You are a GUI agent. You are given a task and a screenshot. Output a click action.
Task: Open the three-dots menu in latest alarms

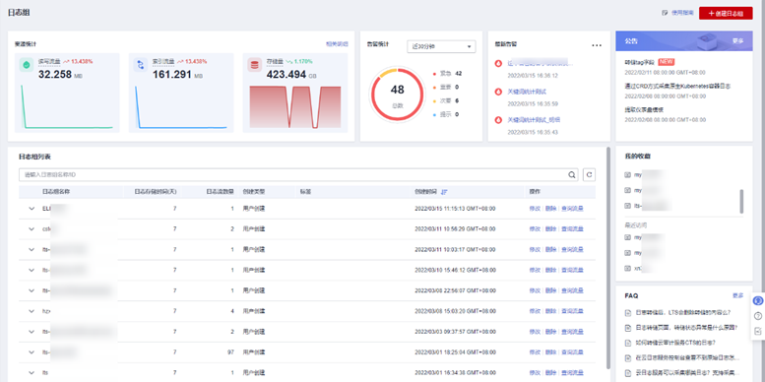597,45
